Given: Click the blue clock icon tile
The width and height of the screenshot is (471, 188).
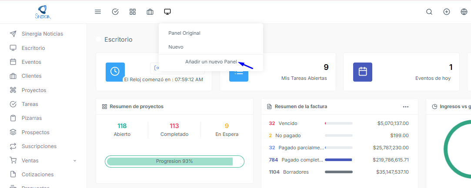Looking at the screenshot, I should (115, 72).
